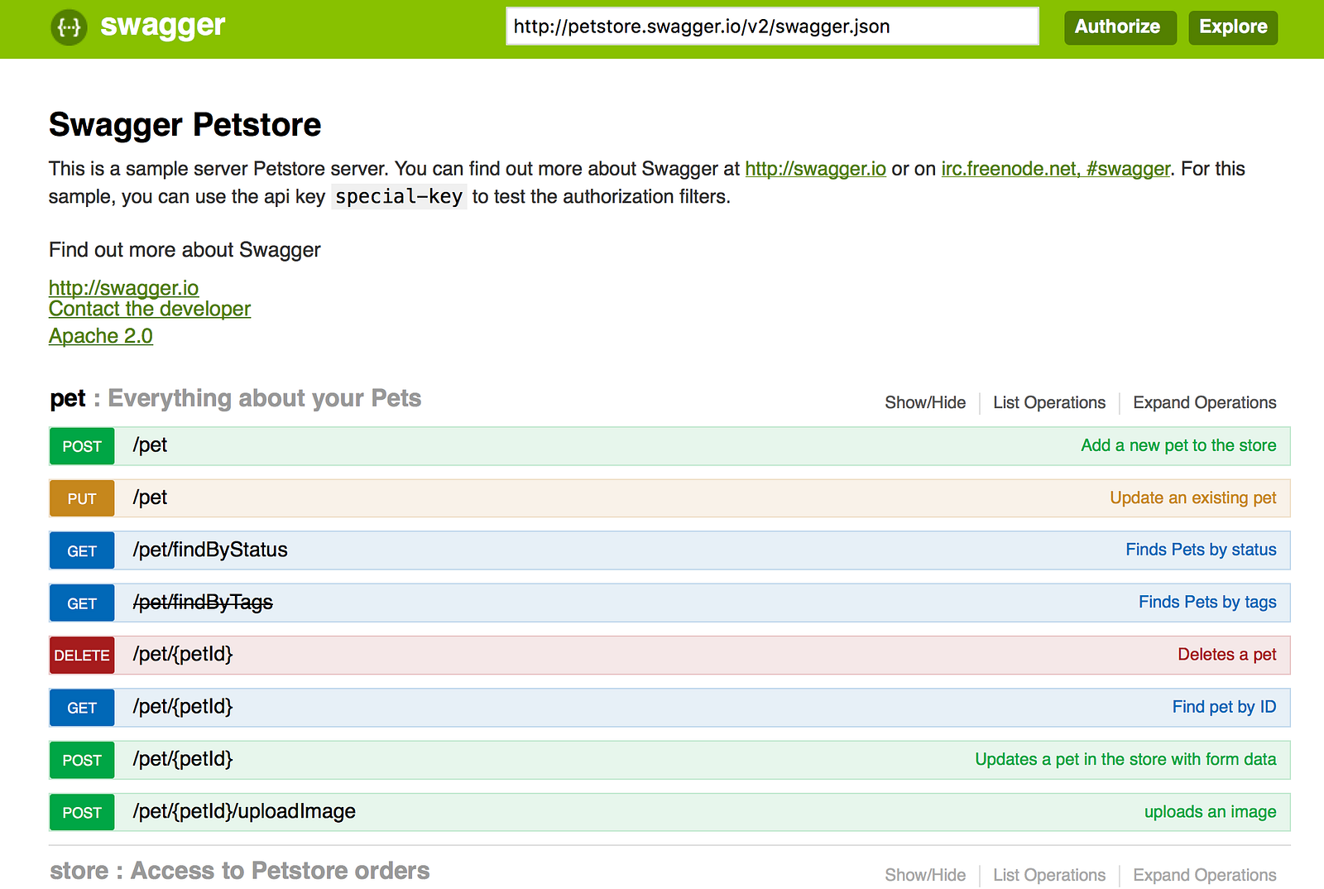Expand /pet/{petId} path in the GET row

point(183,707)
